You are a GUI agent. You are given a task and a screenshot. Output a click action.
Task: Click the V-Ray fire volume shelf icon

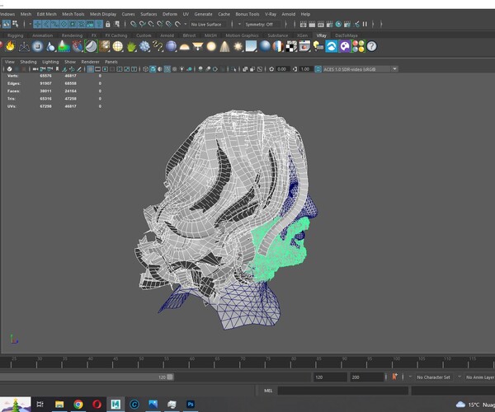coord(11,46)
